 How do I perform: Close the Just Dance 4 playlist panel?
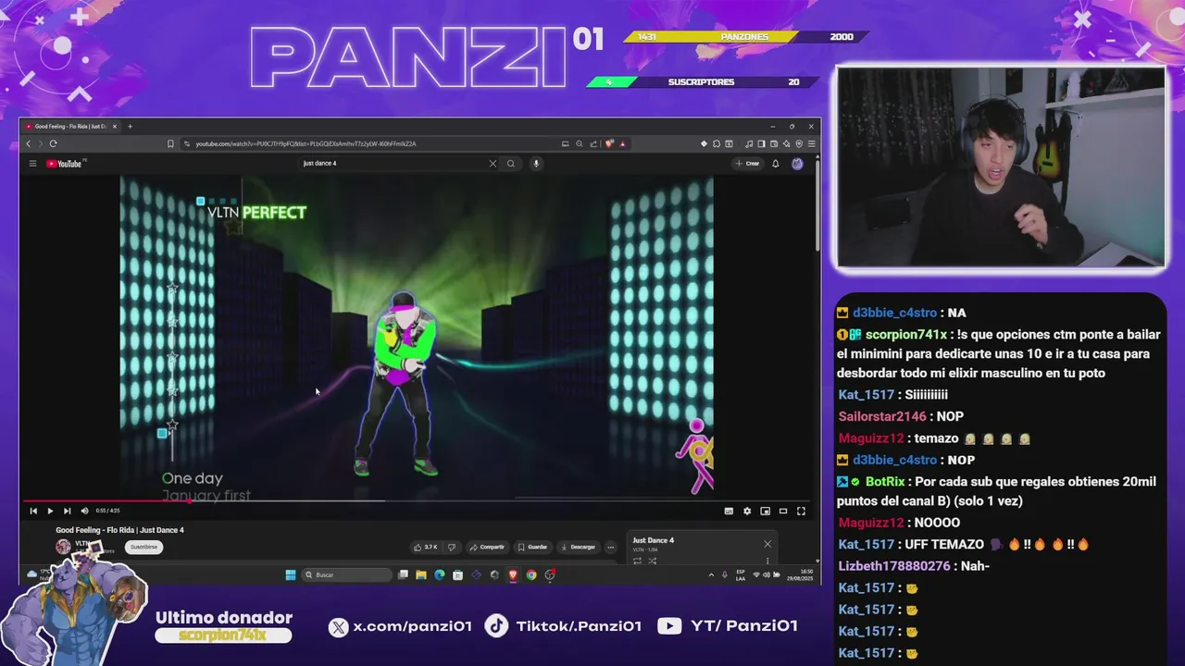pos(767,544)
